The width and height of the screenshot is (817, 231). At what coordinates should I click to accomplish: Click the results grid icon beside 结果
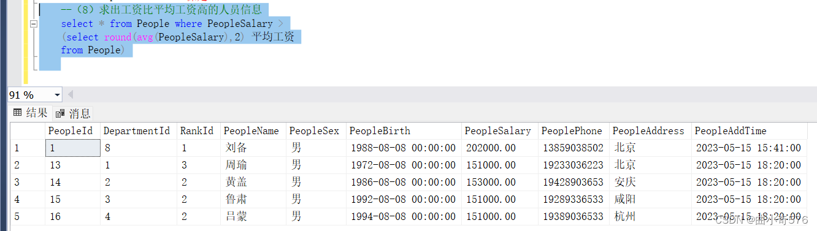point(18,113)
